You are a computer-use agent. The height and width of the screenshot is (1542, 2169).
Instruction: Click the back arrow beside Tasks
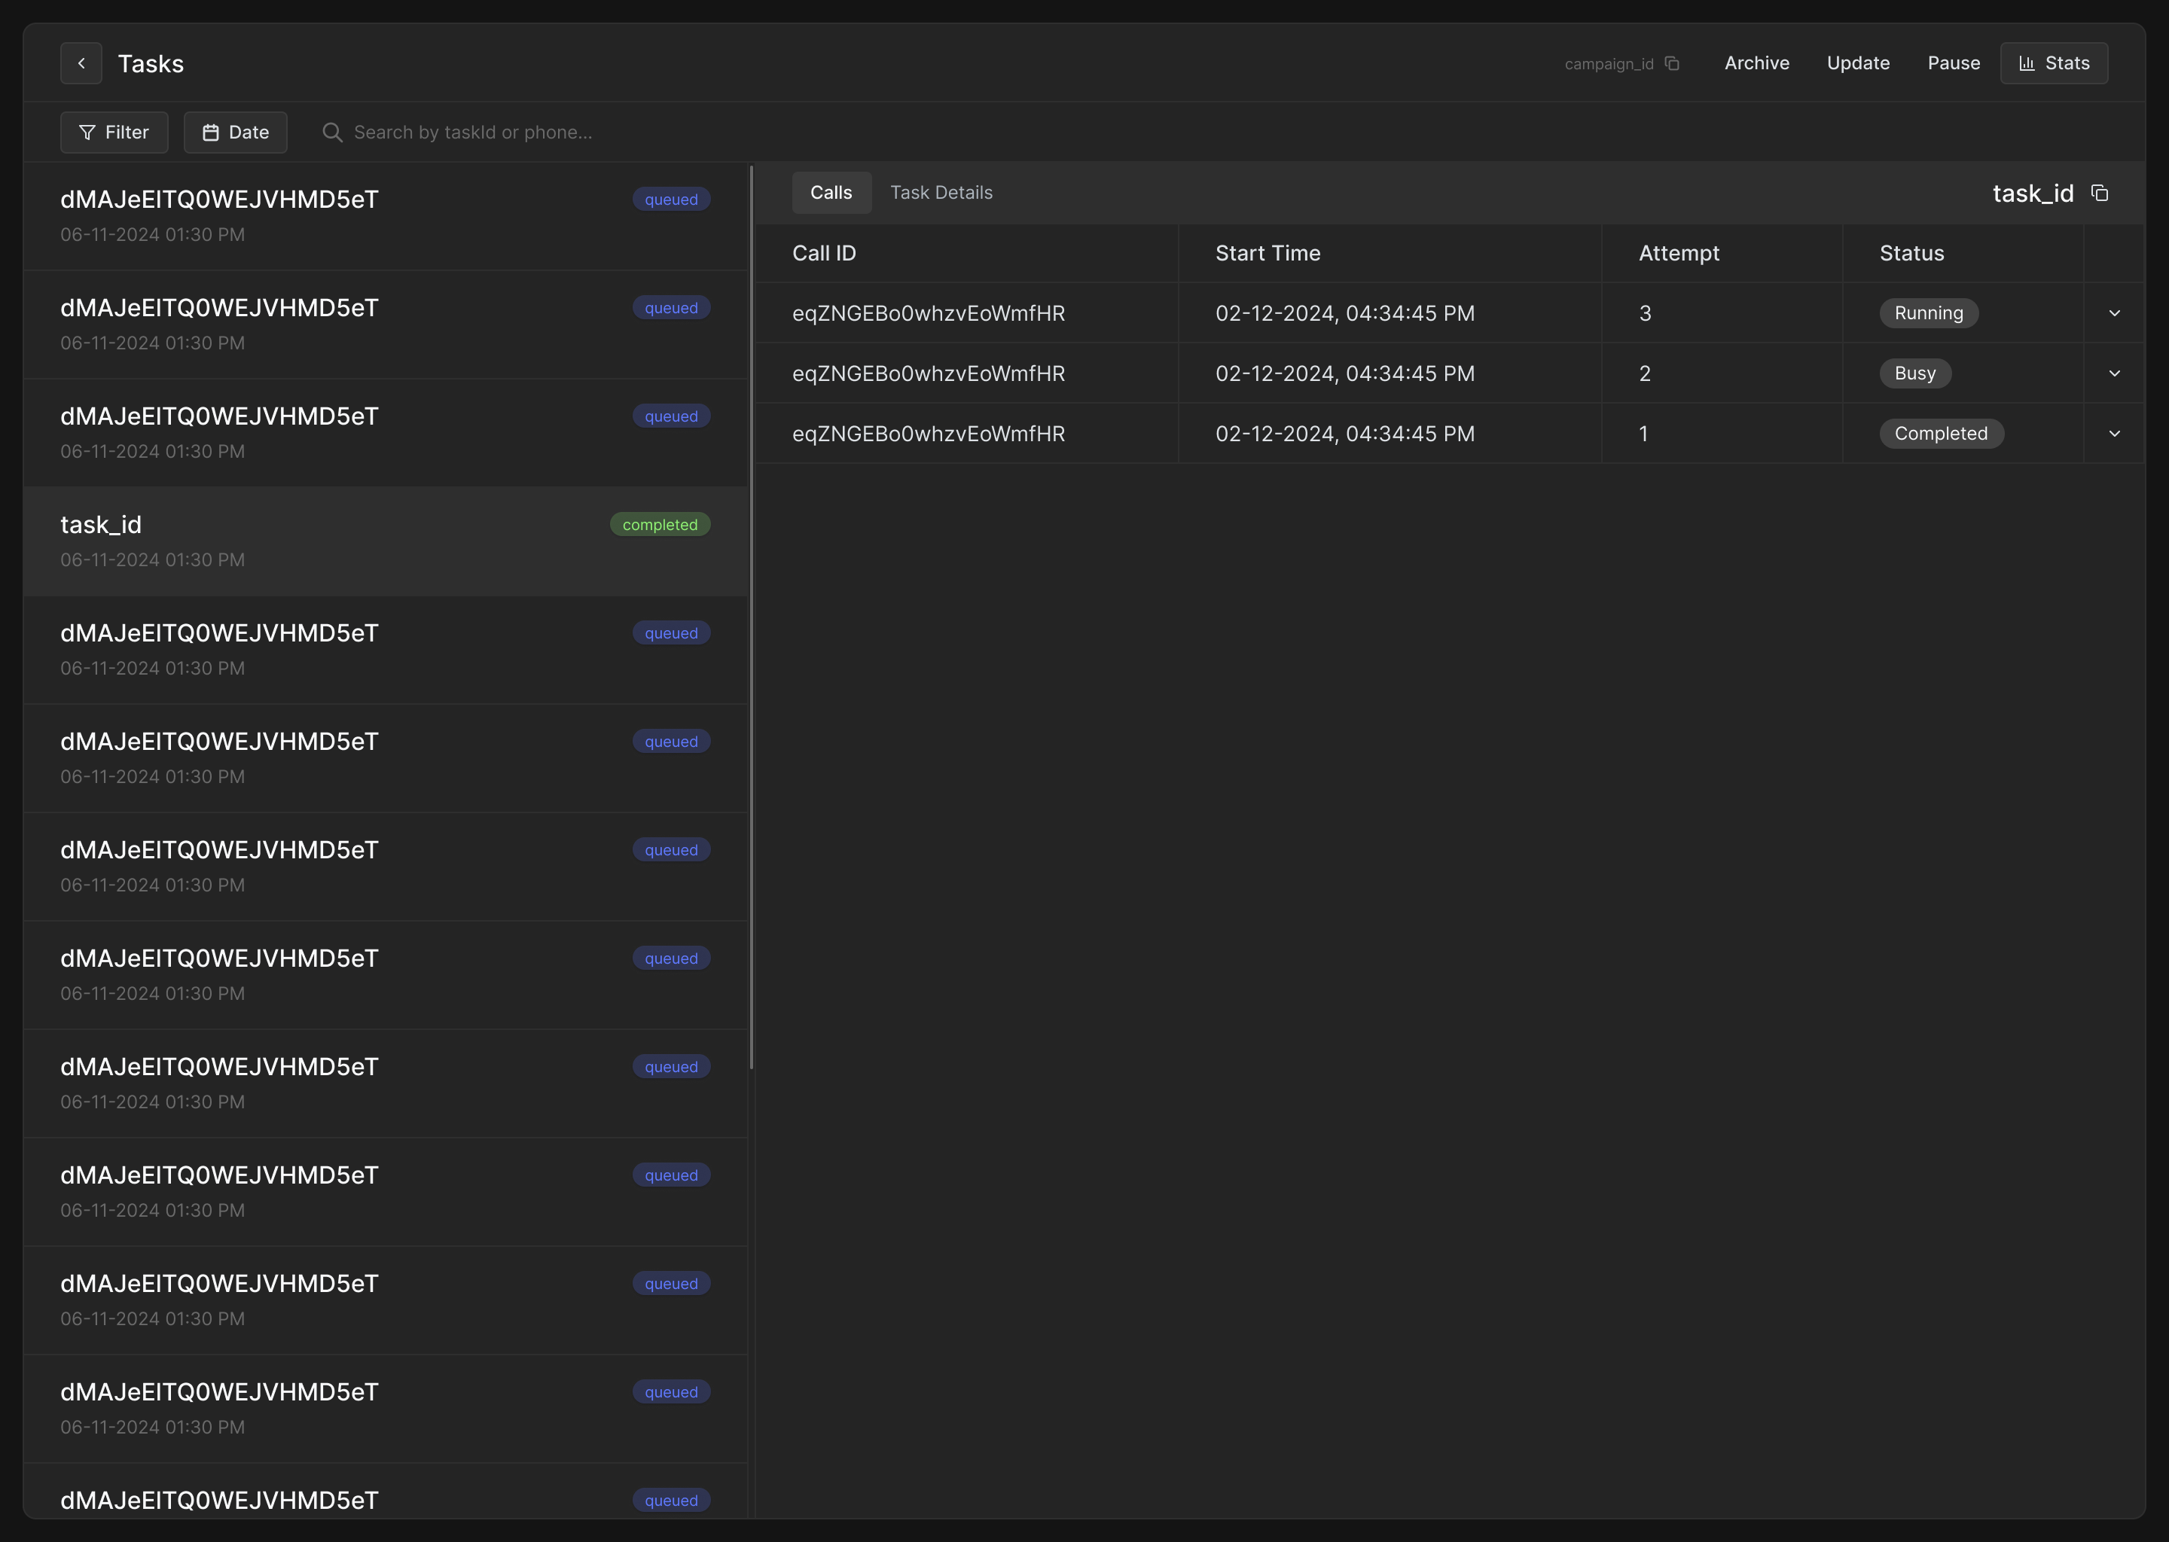point(81,63)
